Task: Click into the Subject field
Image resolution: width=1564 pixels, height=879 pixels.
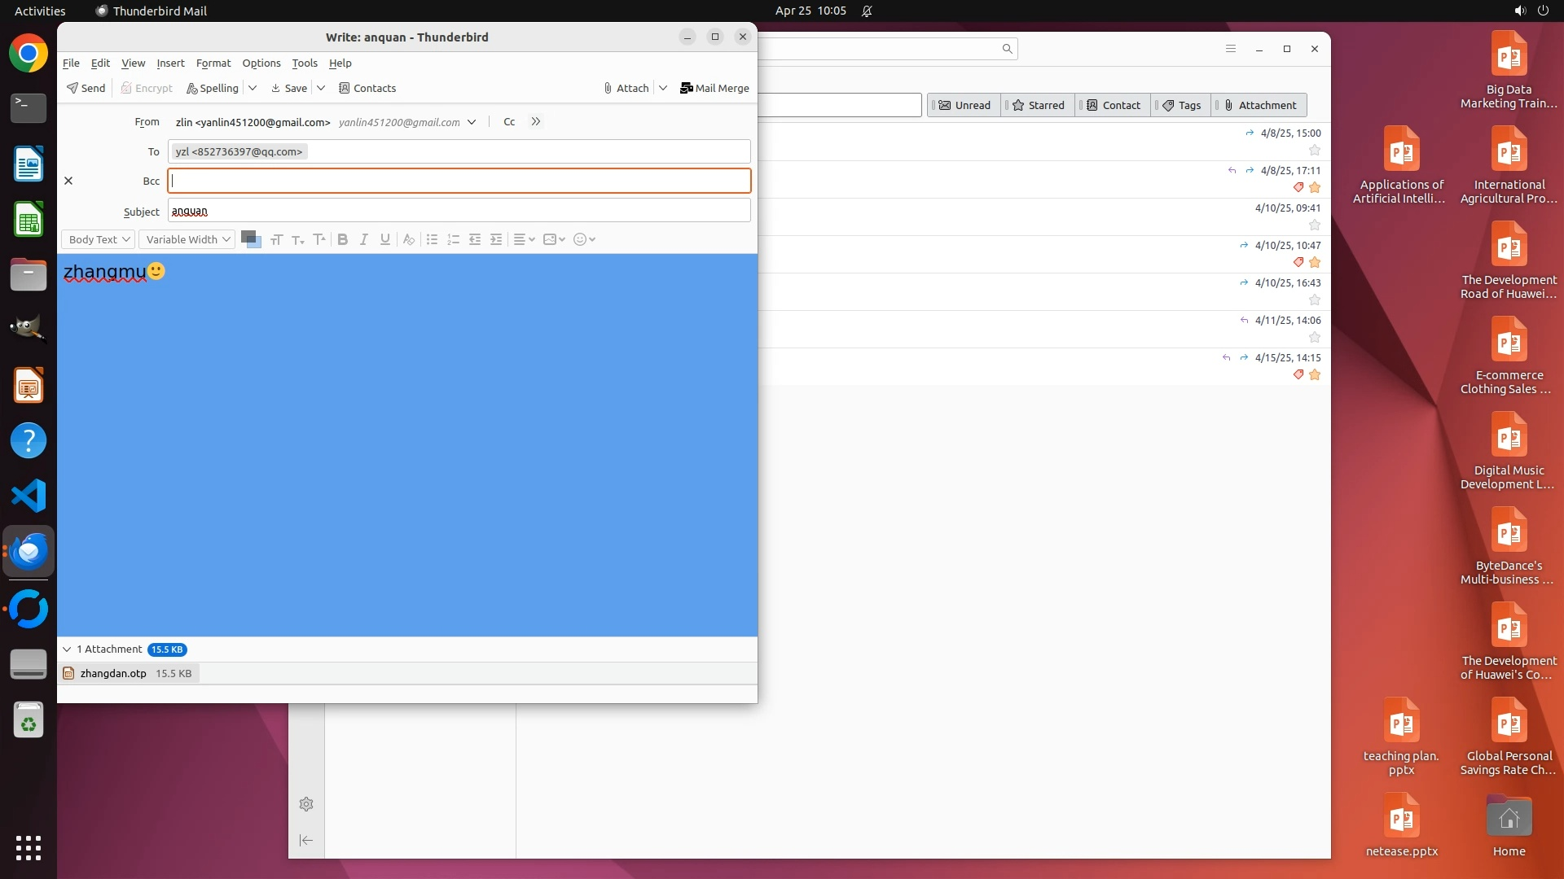Action: (459, 211)
